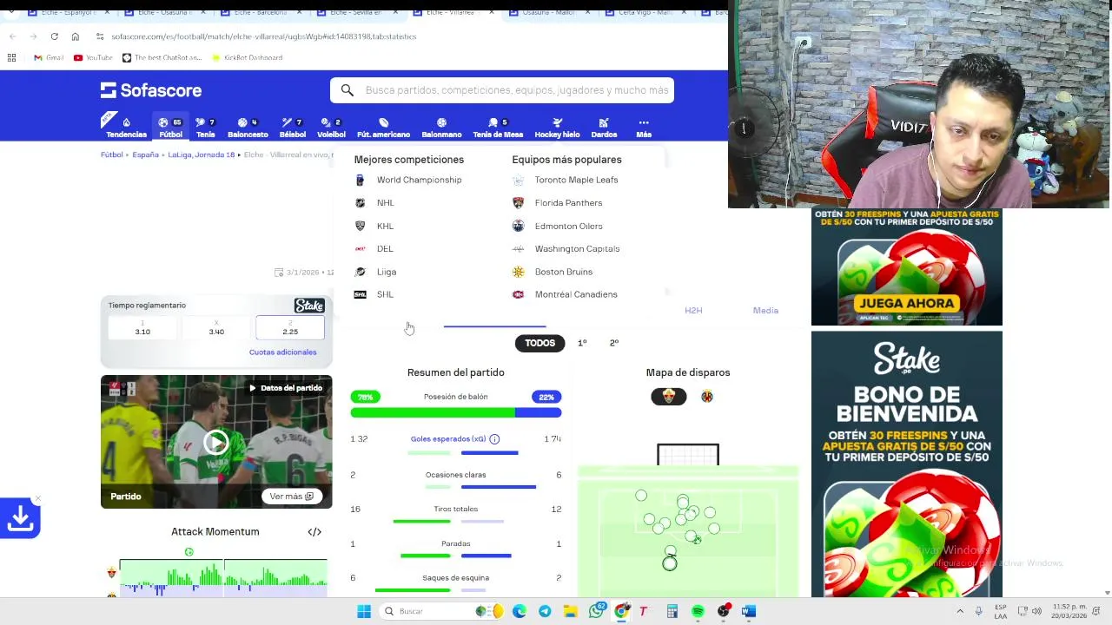
Task: Open the Tendencias sport icon
Action: 126,128
